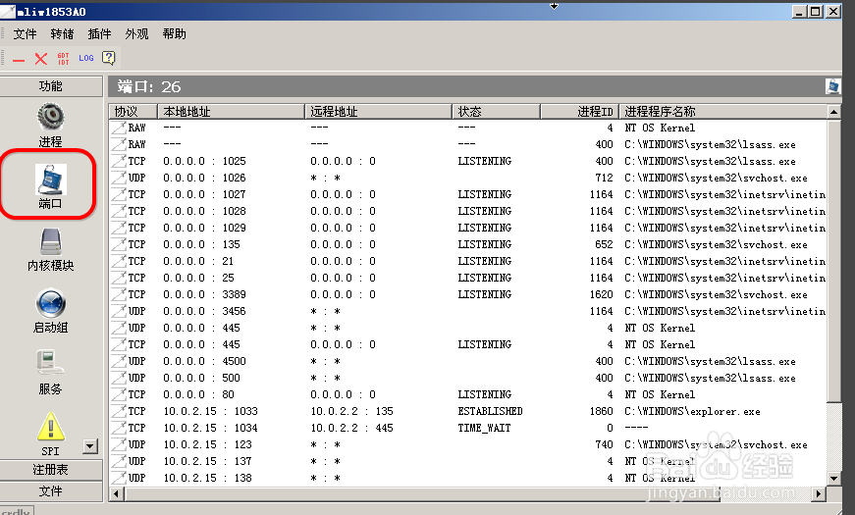Click the help question mark toolbar icon

click(109, 58)
